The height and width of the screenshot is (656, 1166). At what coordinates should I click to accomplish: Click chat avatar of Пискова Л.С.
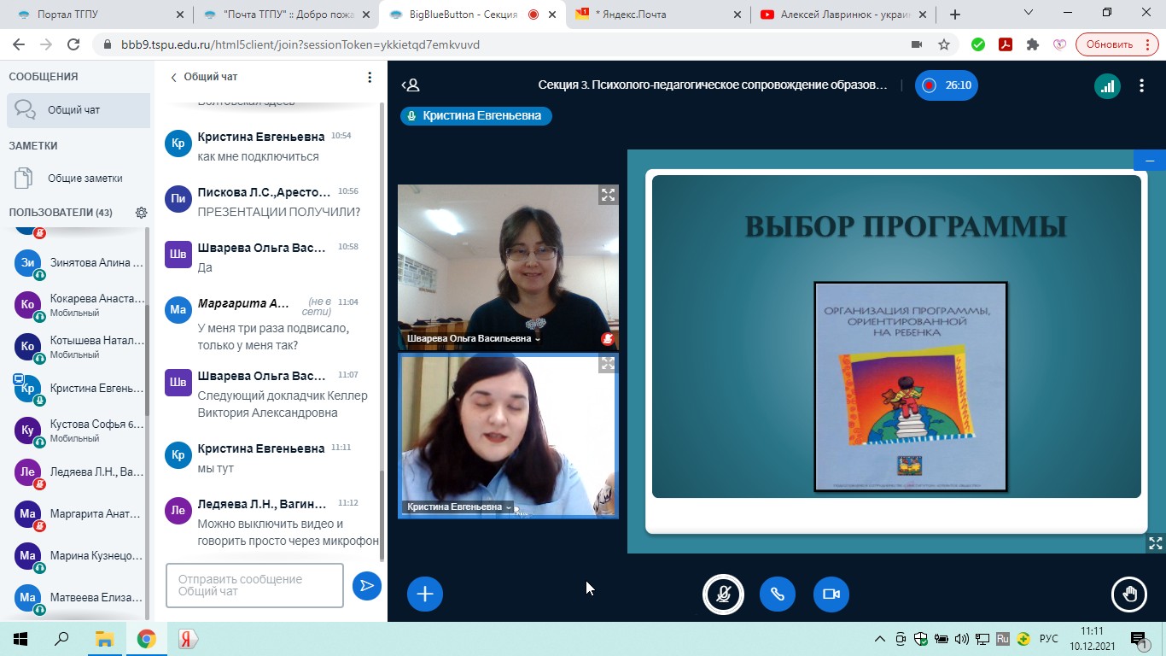pyautogui.click(x=178, y=198)
